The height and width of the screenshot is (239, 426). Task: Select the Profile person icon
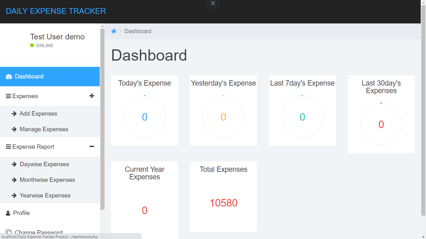pyautogui.click(x=7, y=213)
